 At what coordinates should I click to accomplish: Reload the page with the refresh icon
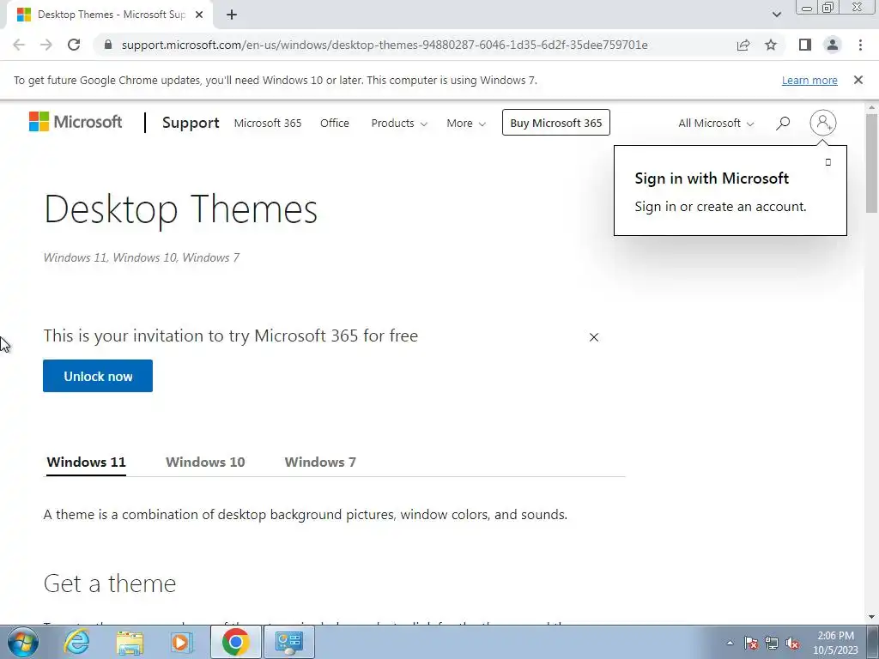coord(74,45)
